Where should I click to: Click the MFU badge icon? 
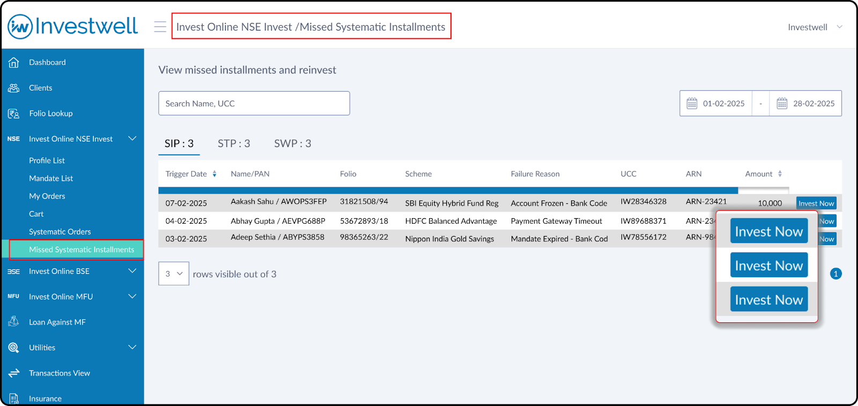click(x=13, y=297)
